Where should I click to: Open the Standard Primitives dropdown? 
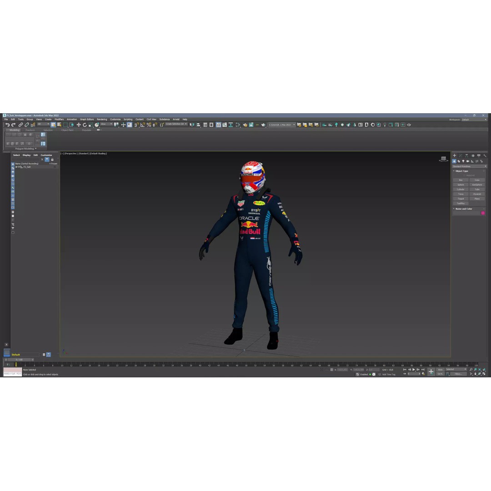click(x=469, y=166)
